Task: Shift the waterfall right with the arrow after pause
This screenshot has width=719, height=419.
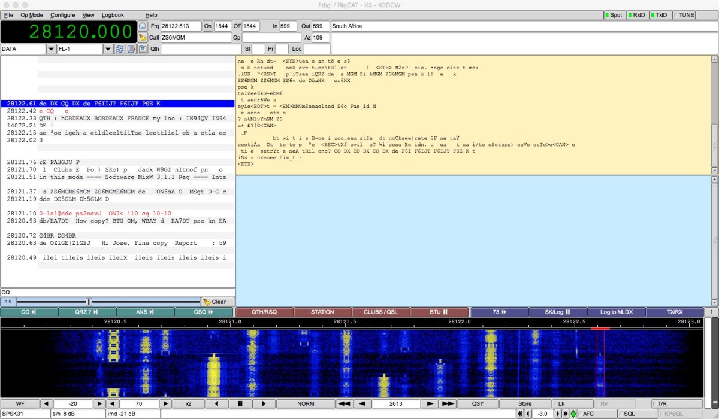Action: (x=263, y=403)
